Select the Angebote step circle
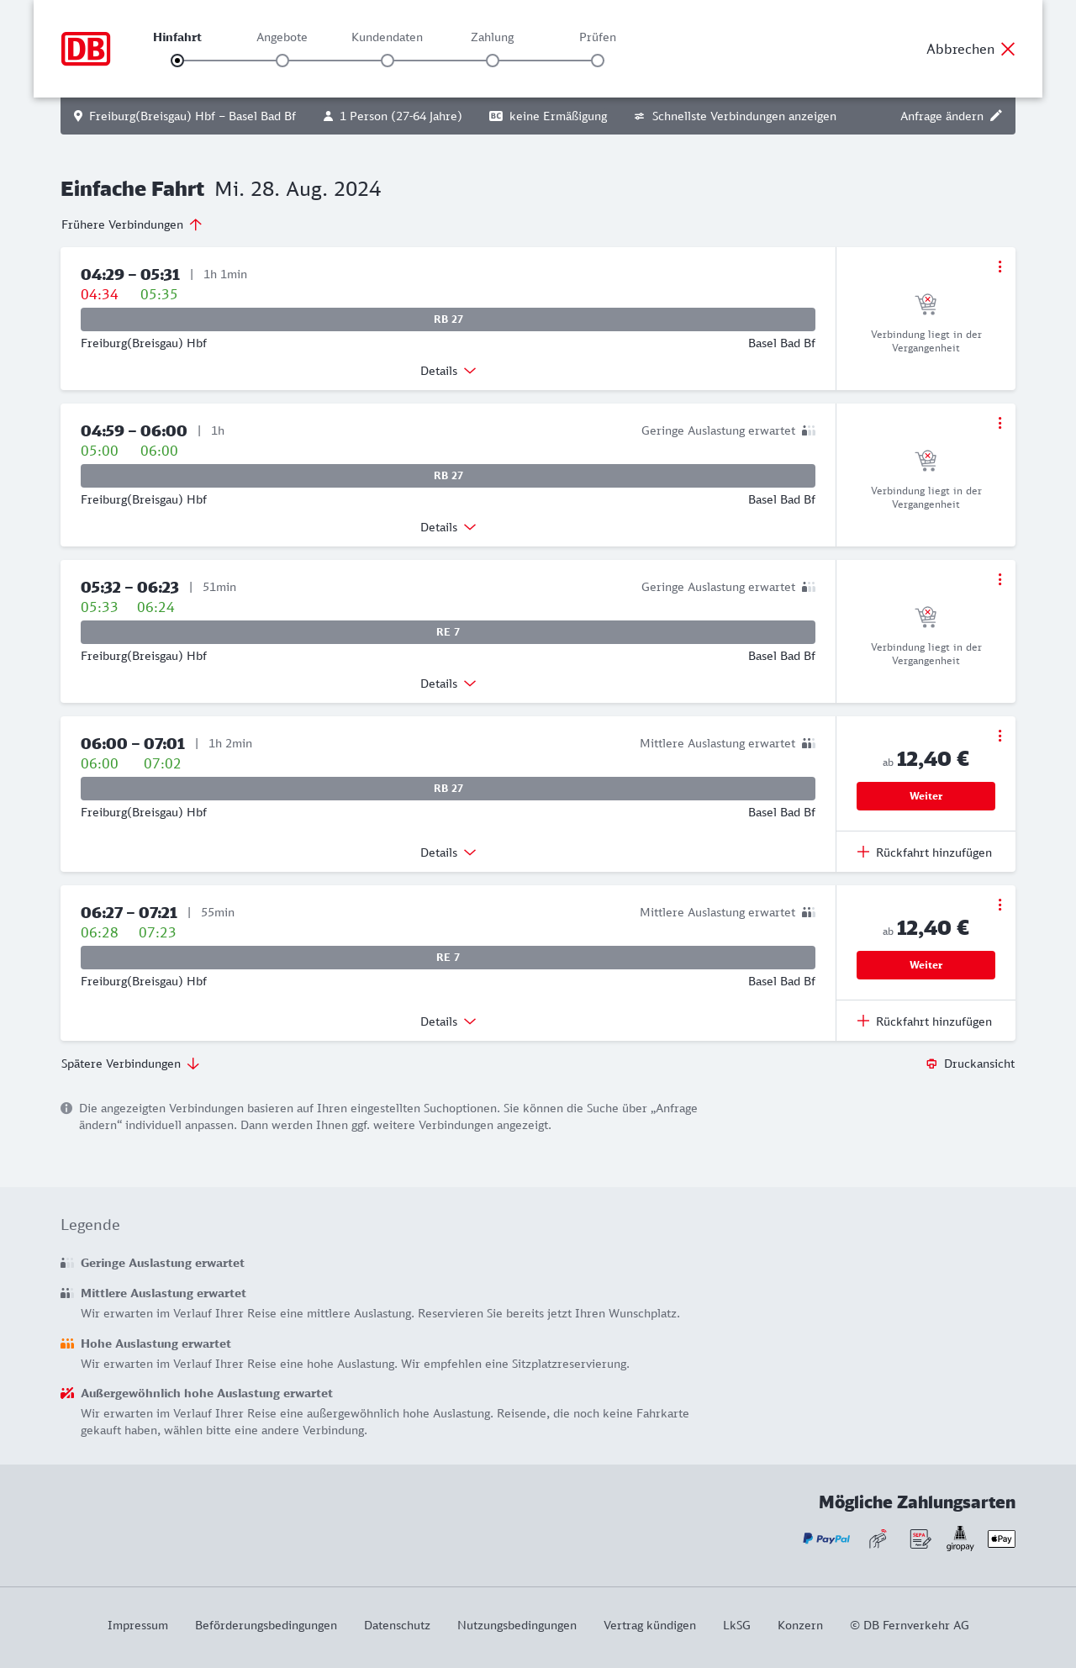Image resolution: width=1076 pixels, height=1668 pixels. [x=282, y=61]
